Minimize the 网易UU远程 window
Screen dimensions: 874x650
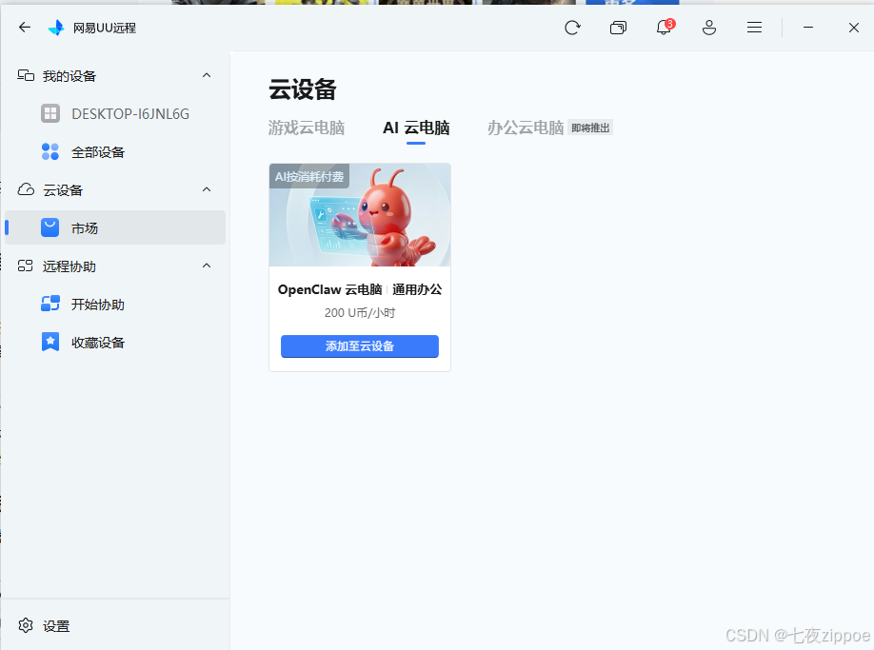click(808, 28)
